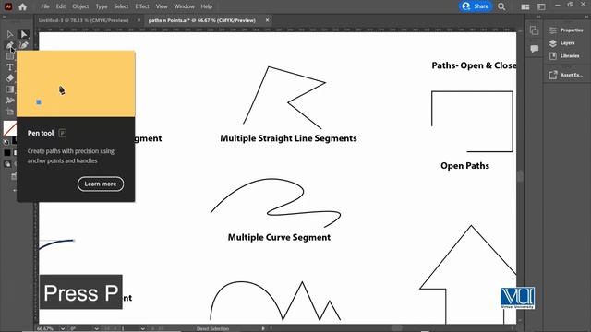
Task: Open the View menu
Action: pos(162,6)
